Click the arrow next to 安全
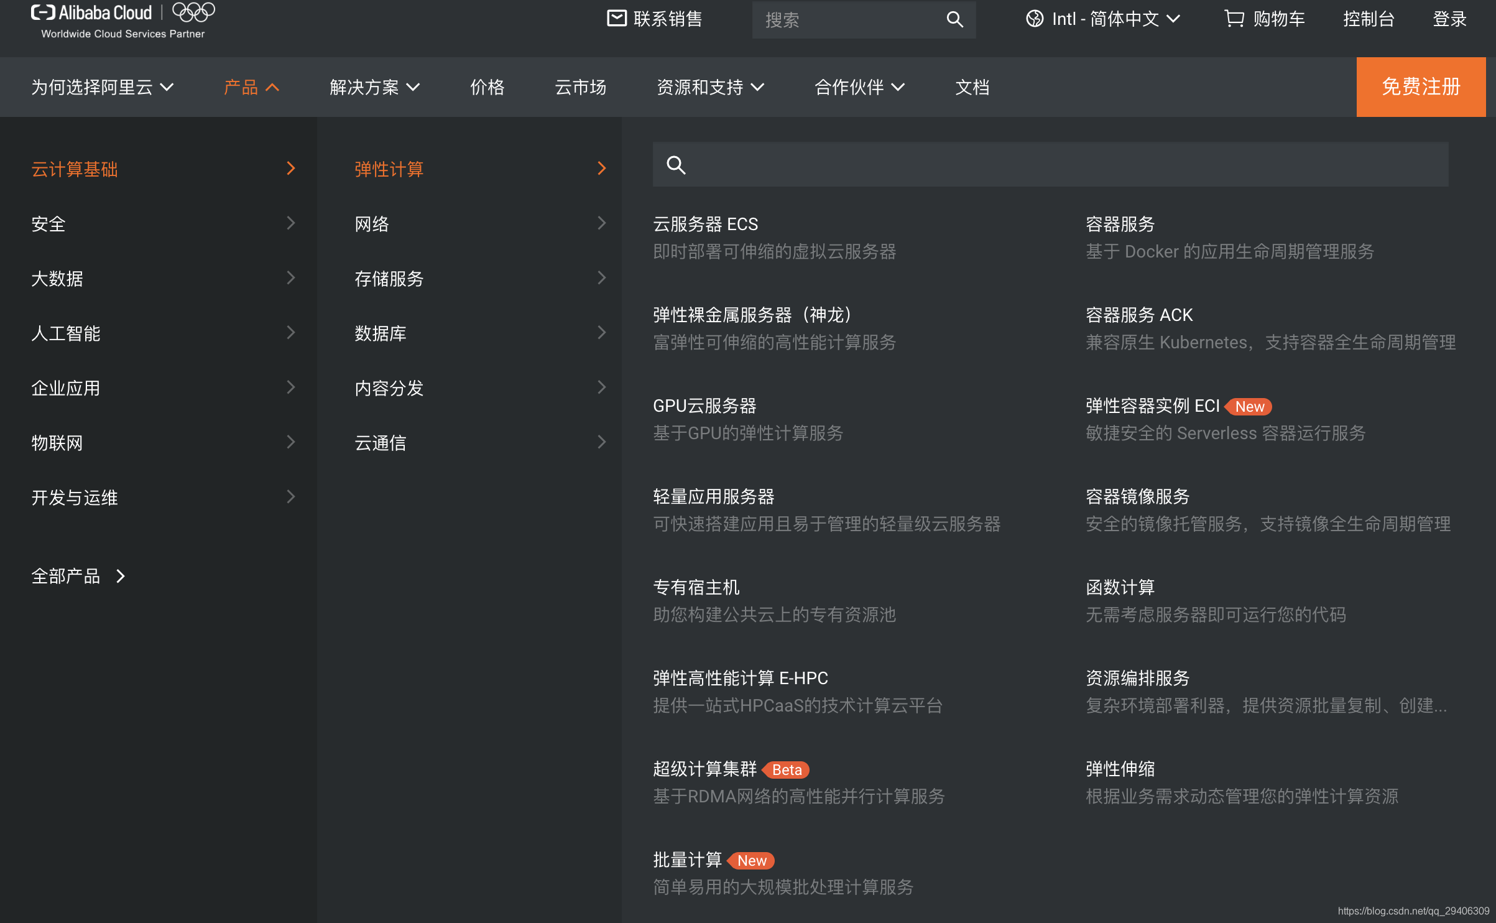The height and width of the screenshot is (923, 1496). tap(290, 223)
